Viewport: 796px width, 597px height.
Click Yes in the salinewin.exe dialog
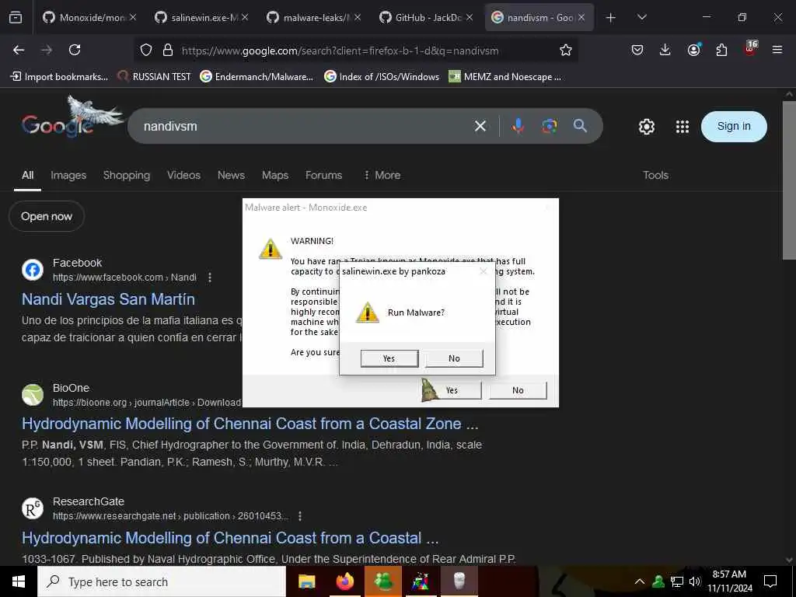click(x=389, y=358)
